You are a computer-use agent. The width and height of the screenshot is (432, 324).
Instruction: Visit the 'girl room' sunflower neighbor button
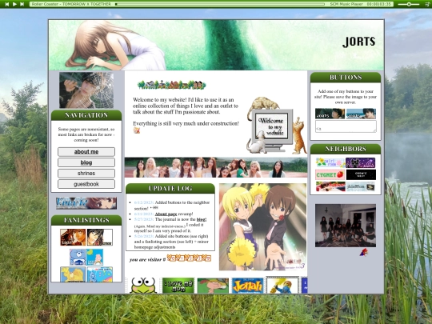tap(330, 163)
